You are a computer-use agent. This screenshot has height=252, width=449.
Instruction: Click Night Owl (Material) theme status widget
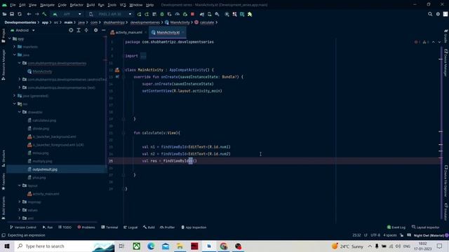pyautogui.click(x=429, y=235)
